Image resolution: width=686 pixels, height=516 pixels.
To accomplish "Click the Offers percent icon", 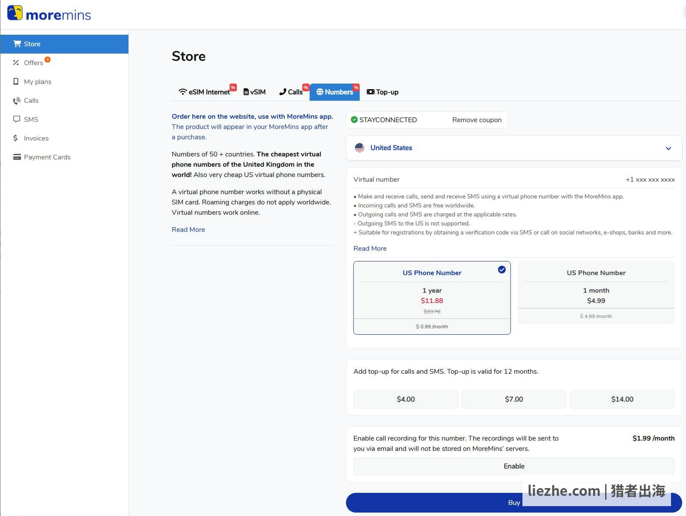I will pyautogui.click(x=16, y=63).
